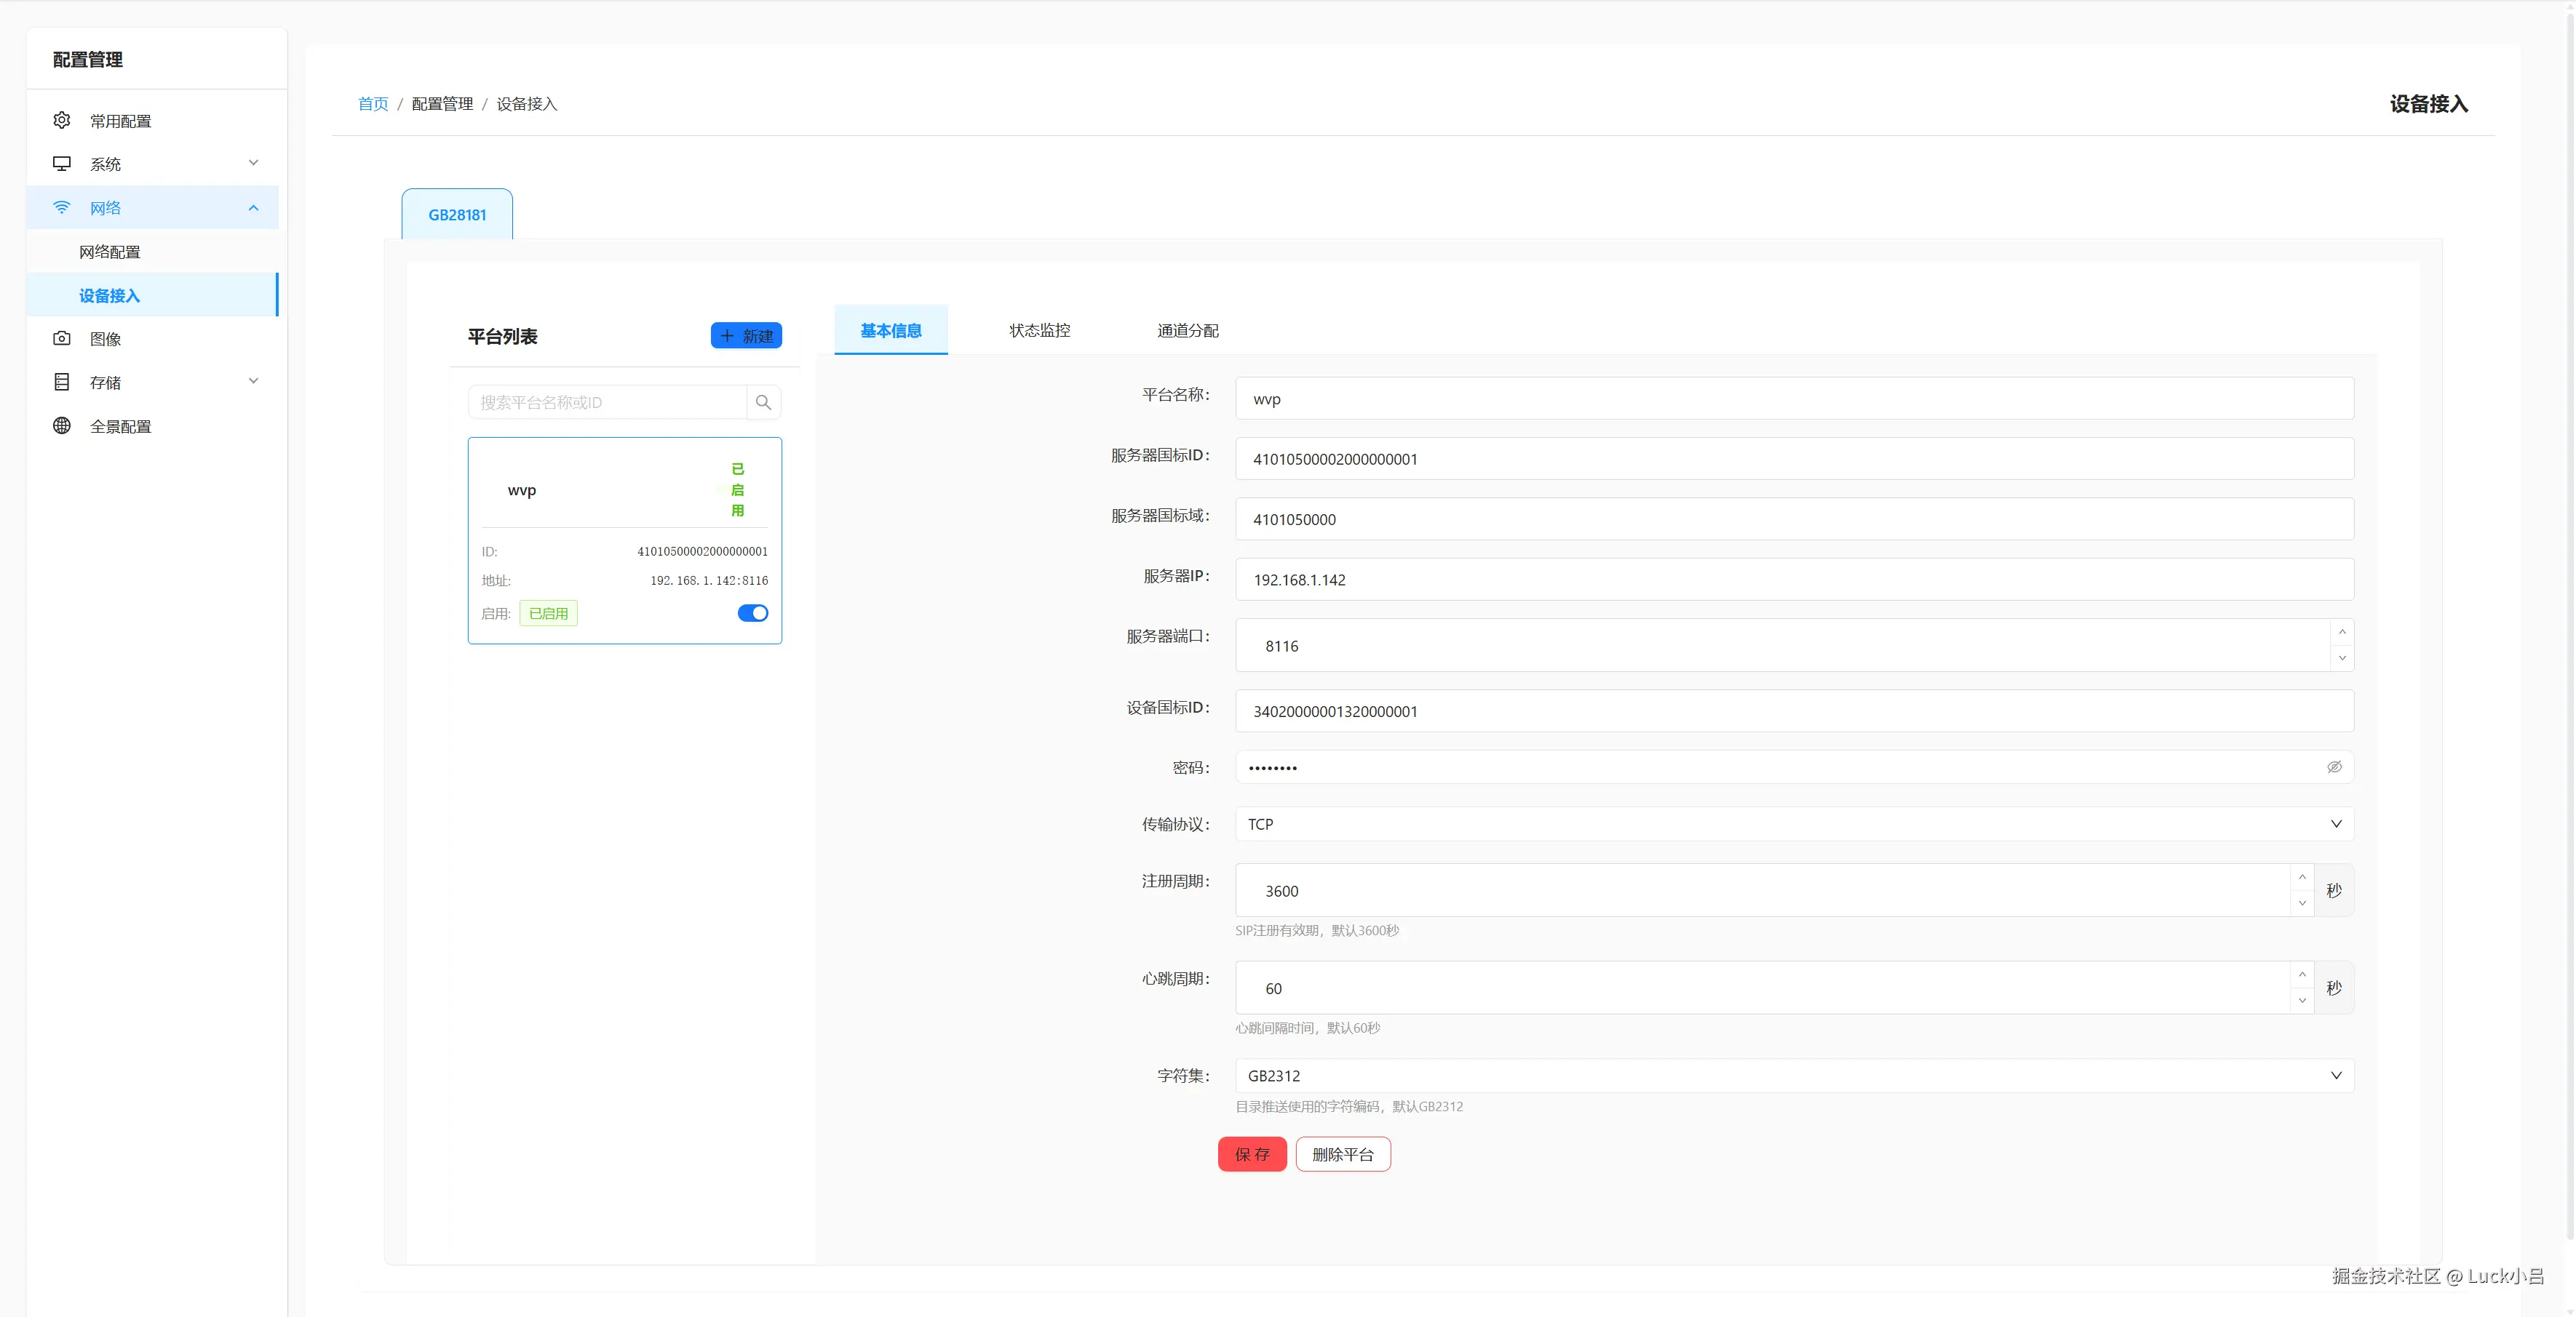The image size is (2576, 1317).
Task: Click the globe icon for 全景配置
Action: coord(62,425)
